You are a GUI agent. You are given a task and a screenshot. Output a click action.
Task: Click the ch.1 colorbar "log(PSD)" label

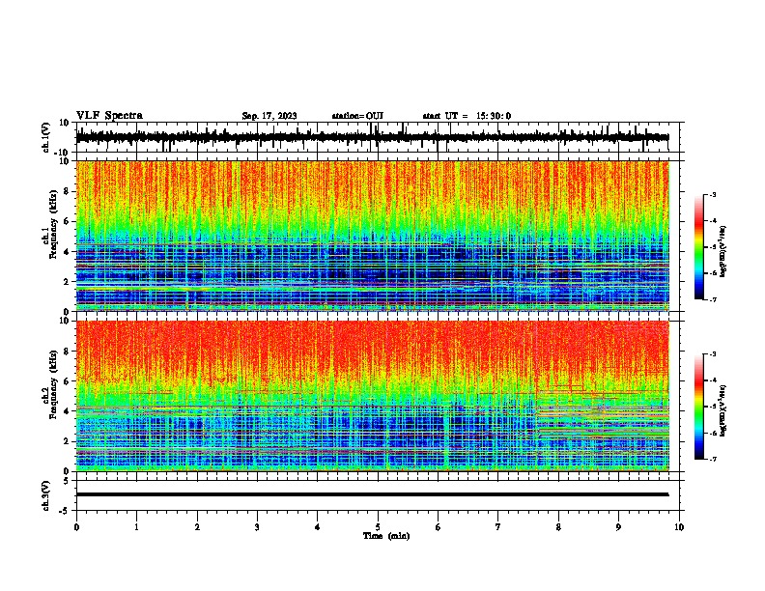click(722, 251)
